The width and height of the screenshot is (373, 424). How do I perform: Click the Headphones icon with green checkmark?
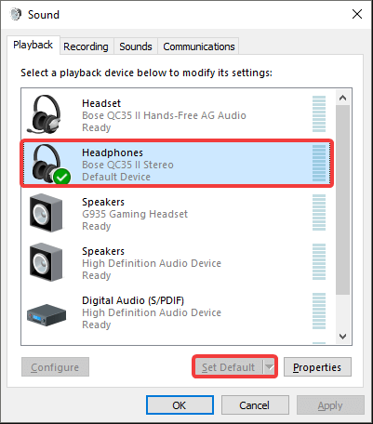(x=50, y=164)
